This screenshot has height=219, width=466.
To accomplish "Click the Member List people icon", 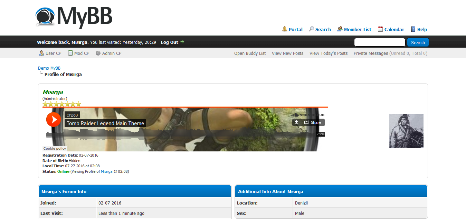I will point(340,29).
